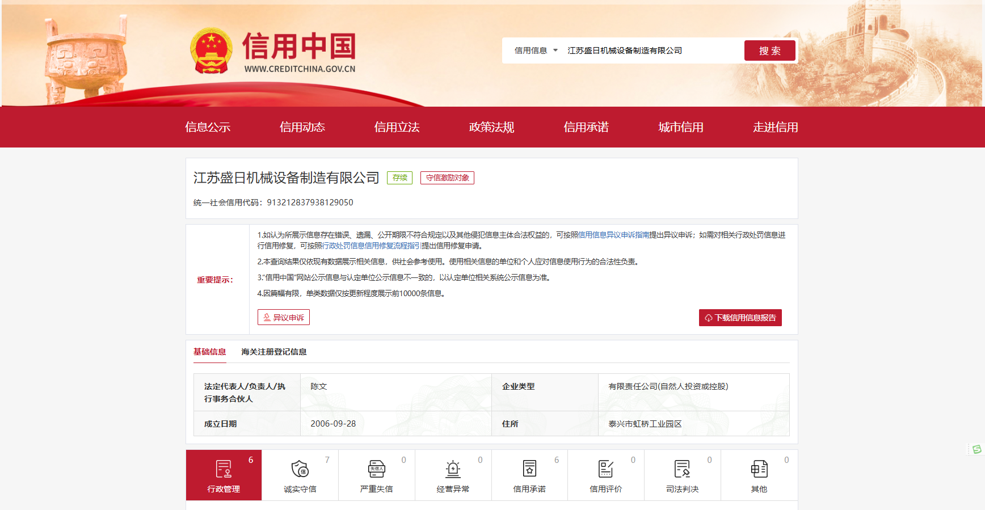
Task: Click the credit code 913212837938129050
Action: click(310, 203)
